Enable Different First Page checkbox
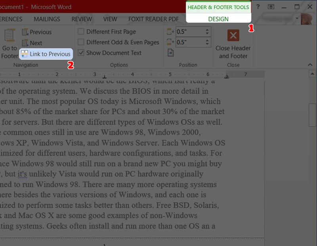Viewport: 317px width, 246px height. [x=81, y=32]
